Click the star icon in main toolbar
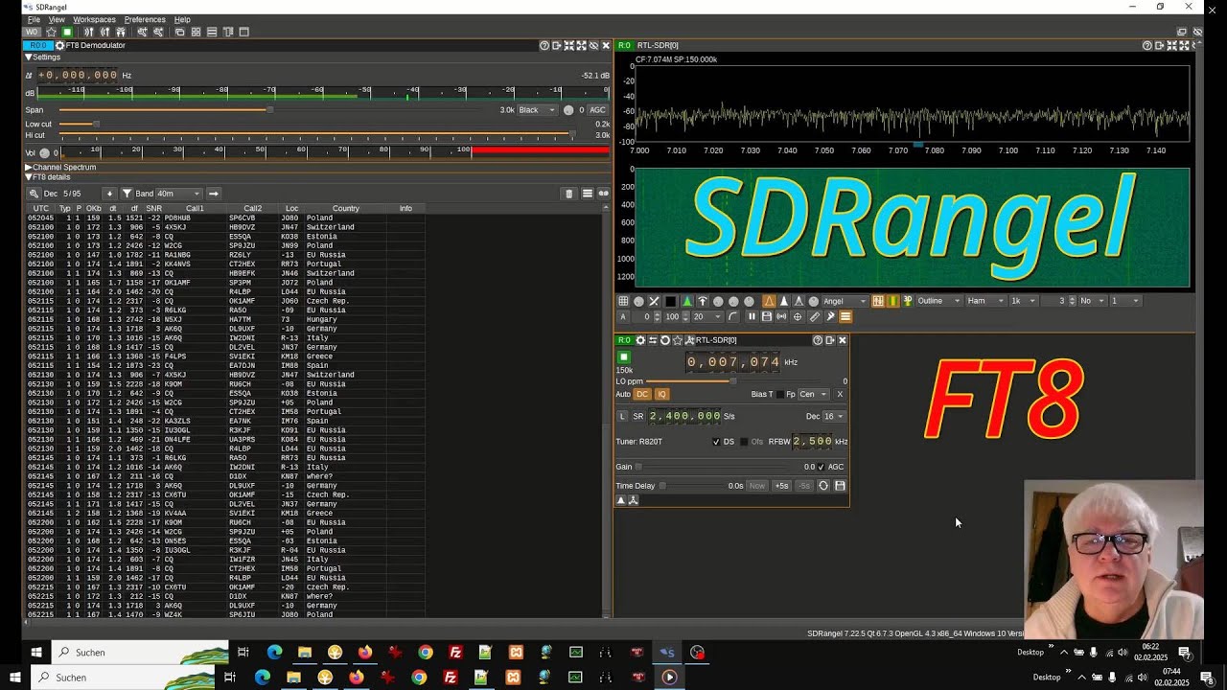 point(52,32)
